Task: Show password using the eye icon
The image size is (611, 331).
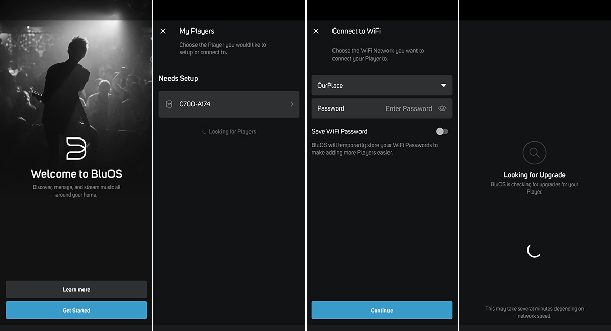Action: coord(442,108)
